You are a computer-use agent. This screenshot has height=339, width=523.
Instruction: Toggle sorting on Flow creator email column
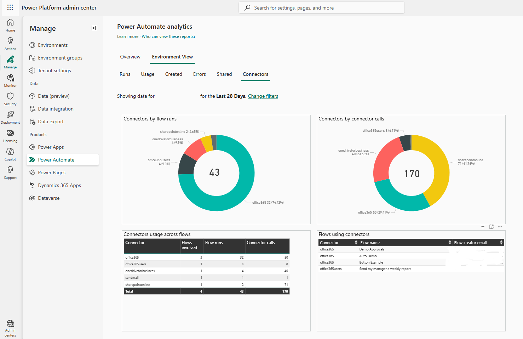tap(501, 242)
